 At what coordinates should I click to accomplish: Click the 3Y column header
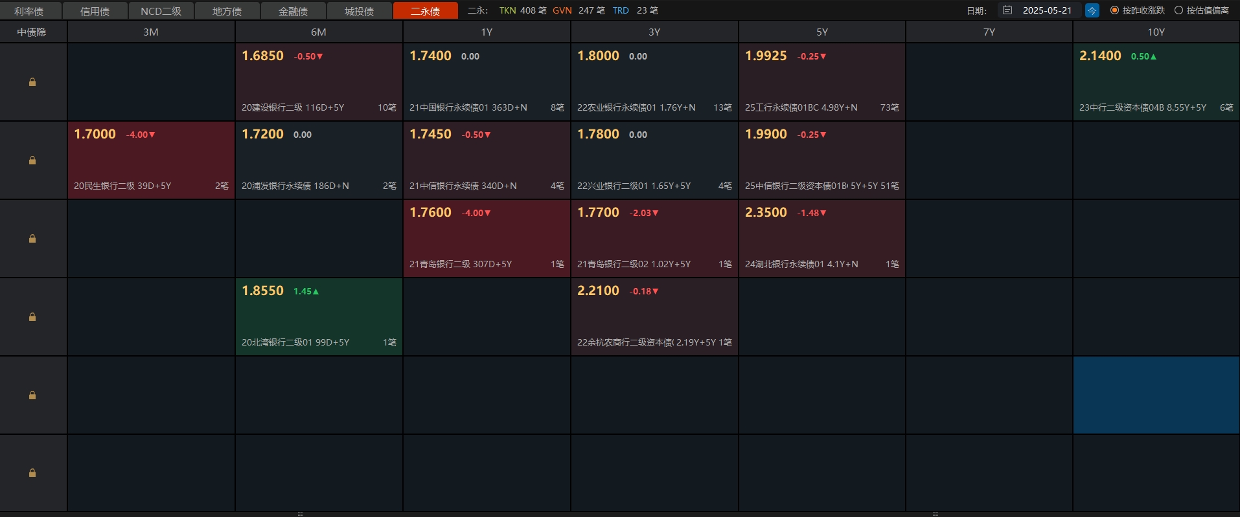point(654,32)
